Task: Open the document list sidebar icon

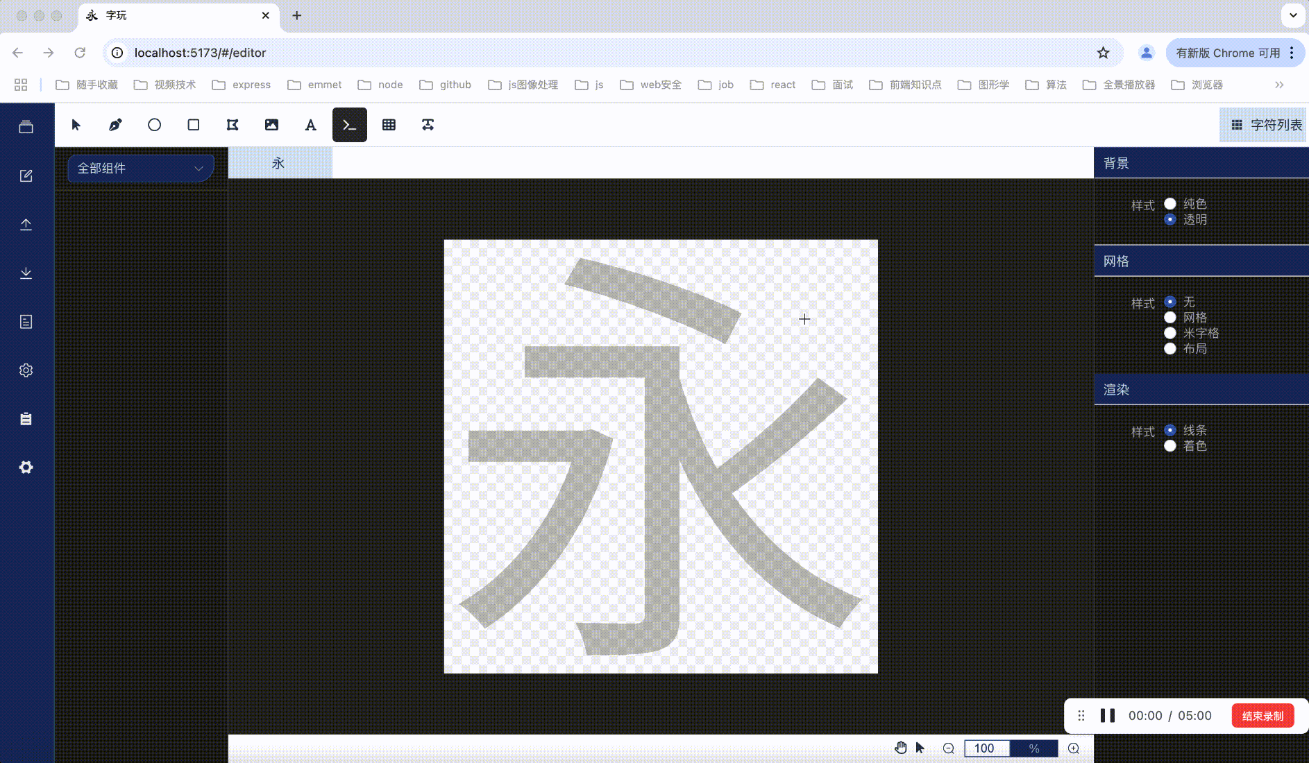Action: point(26,321)
